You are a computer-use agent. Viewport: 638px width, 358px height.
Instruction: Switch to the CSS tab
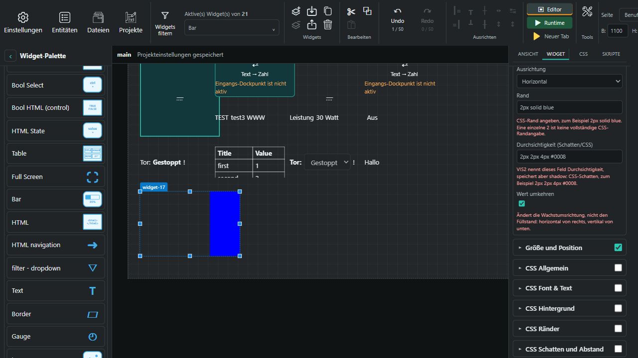583,54
